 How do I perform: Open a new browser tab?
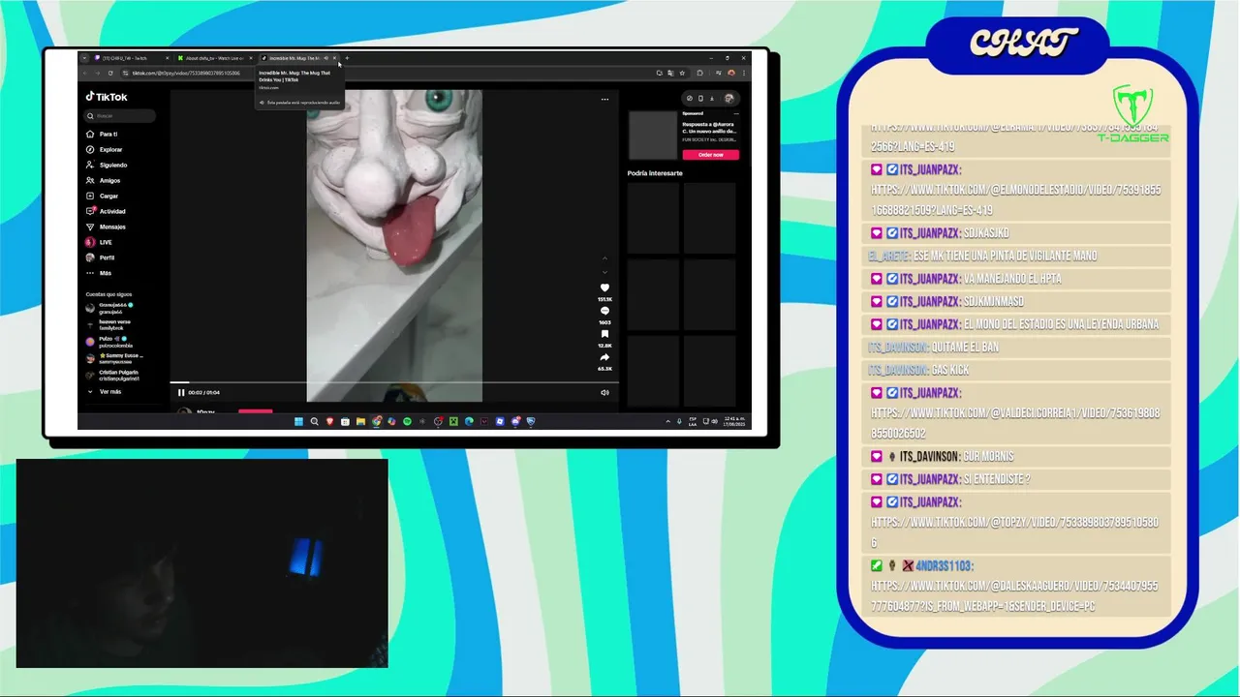click(x=347, y=58)
